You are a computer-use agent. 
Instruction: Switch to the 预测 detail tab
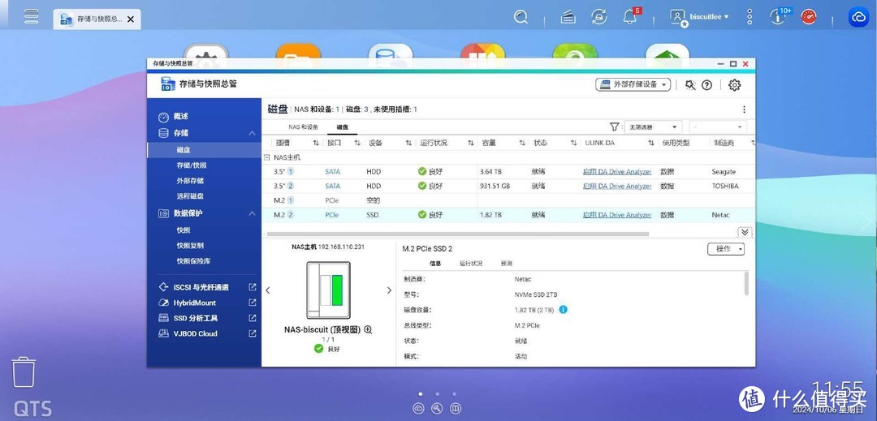506,264
